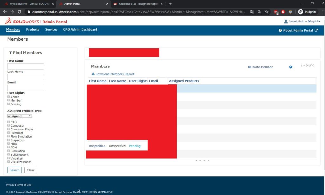Go to the next page of members
The height and width of the screenshot is (195, 325).
point(204,160)
